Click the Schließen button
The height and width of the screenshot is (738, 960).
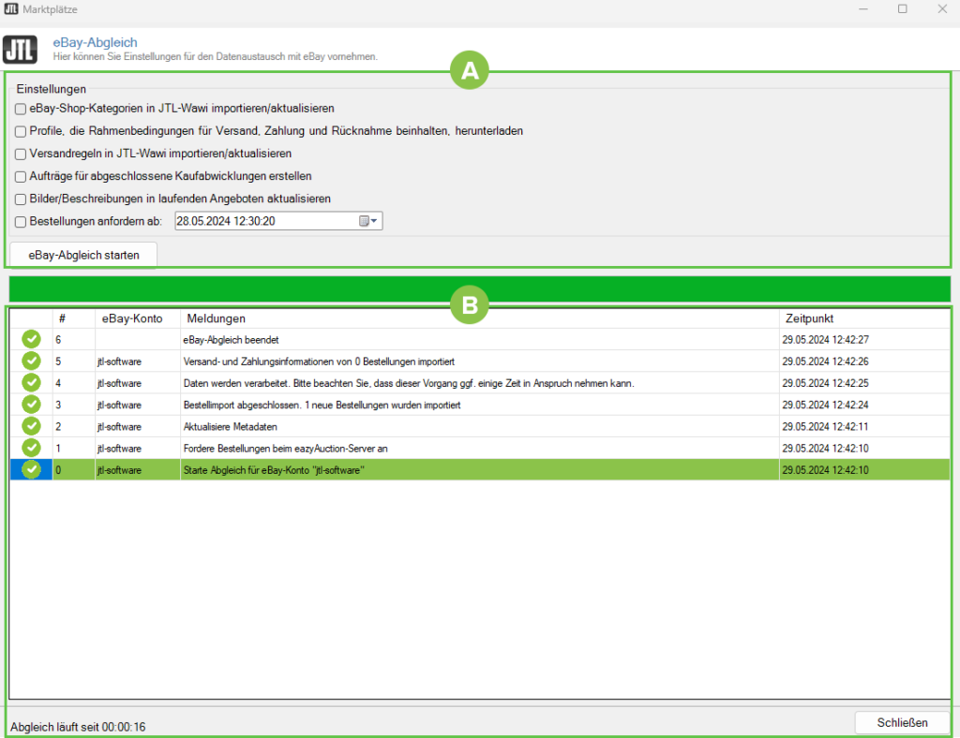click(902, 722)
